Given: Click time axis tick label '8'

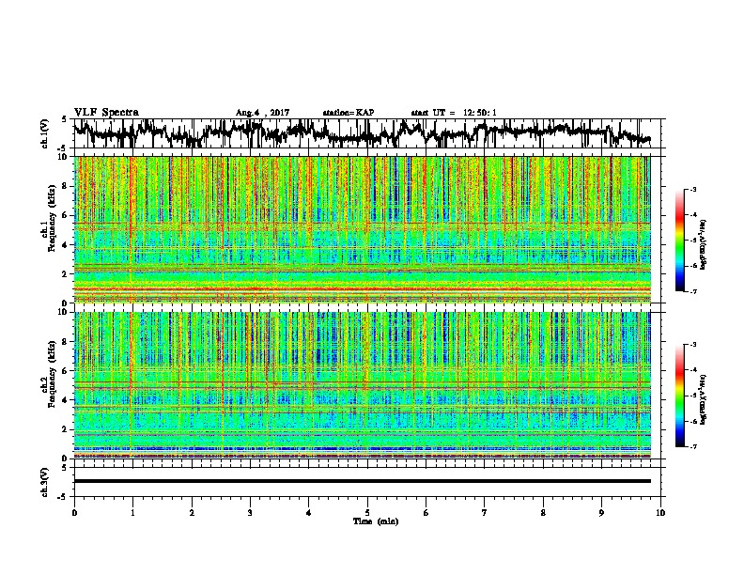Looking at the screenshot, I should (x=543, y=513).
